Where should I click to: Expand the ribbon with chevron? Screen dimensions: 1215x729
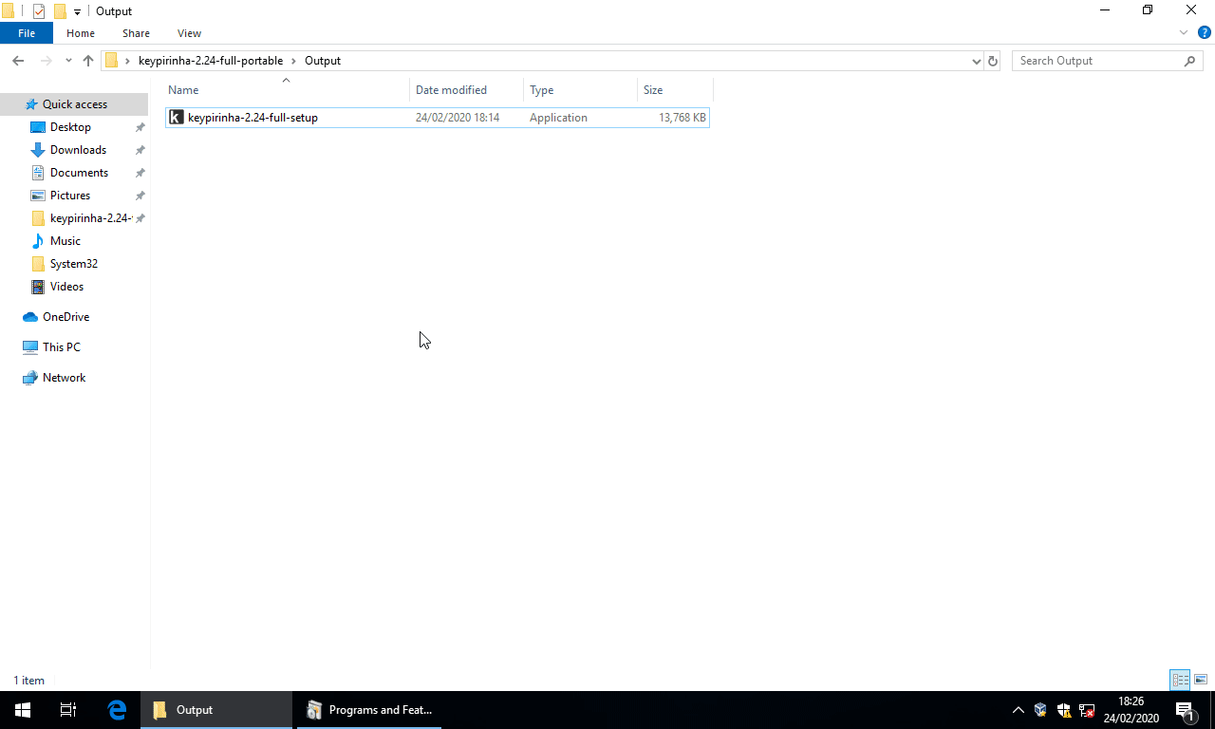(1184, 33)
